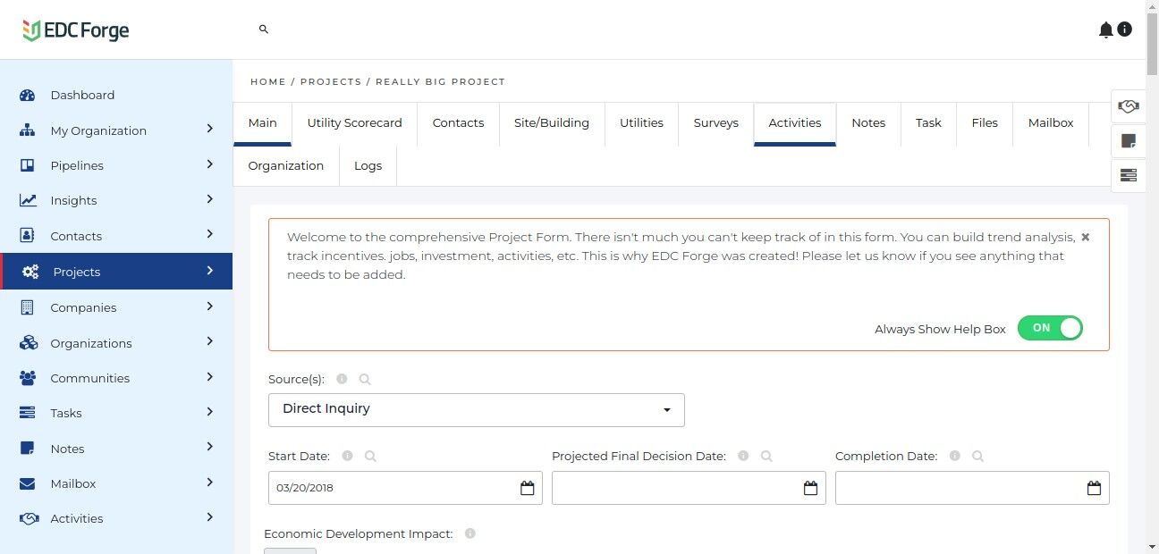This screenshot has height=554, width=1159.
Task: Dismiss the welcome help box
Action: click(1085, 237)
